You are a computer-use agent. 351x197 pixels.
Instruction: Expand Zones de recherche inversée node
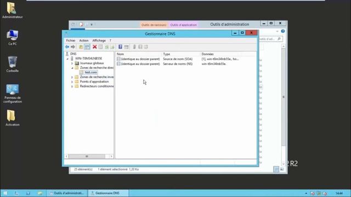pyautogui.click(x=72, y=77)
